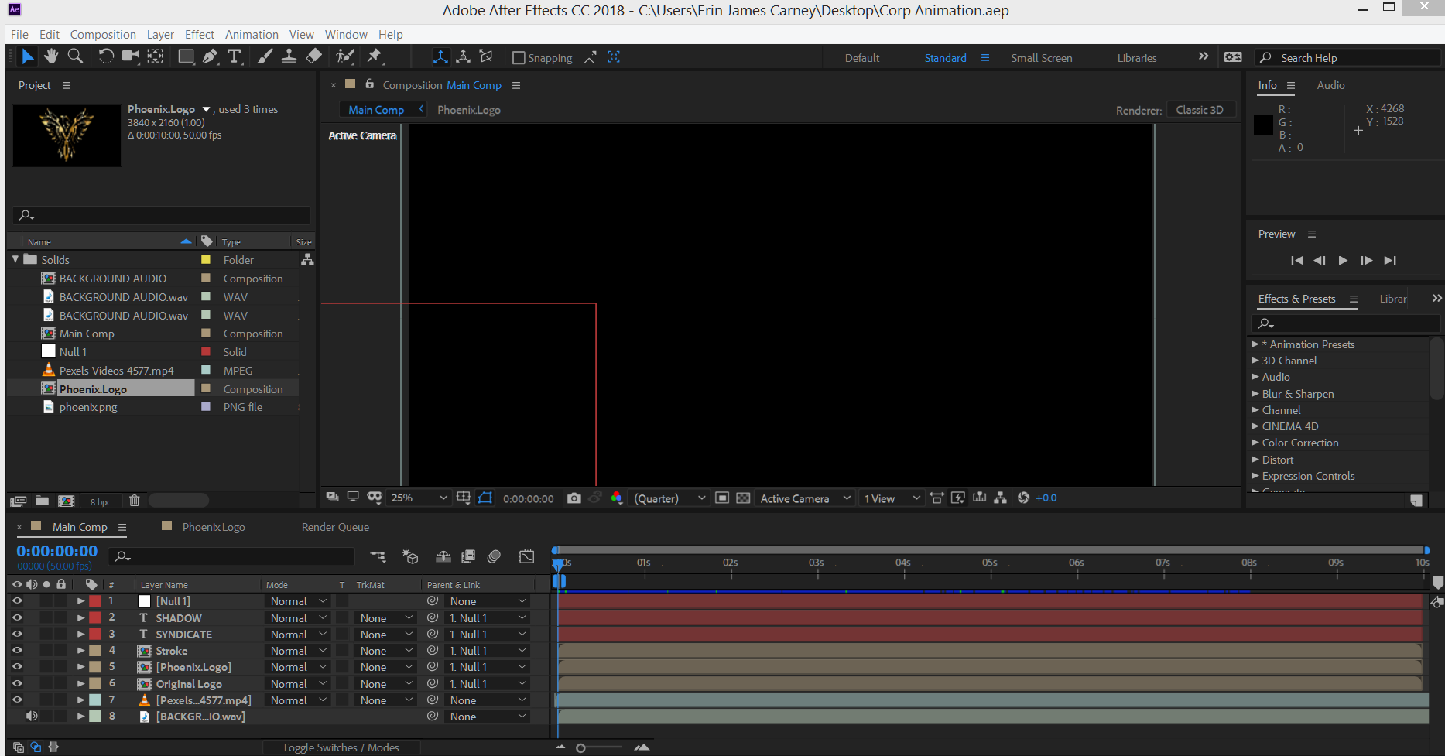The image size is (1445, 756).
Task: Switch to the Render Queue tab
Action: (x=335, y=527)
